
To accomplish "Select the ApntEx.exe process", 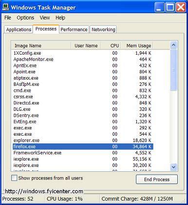I will click(83, 65).
